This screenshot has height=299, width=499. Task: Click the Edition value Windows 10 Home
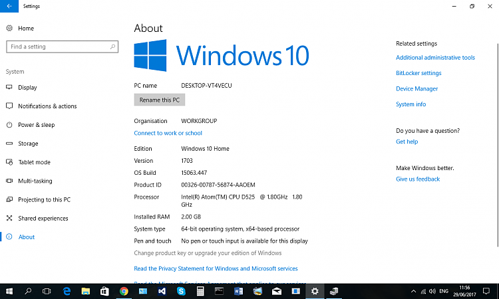tap(206, 149)
